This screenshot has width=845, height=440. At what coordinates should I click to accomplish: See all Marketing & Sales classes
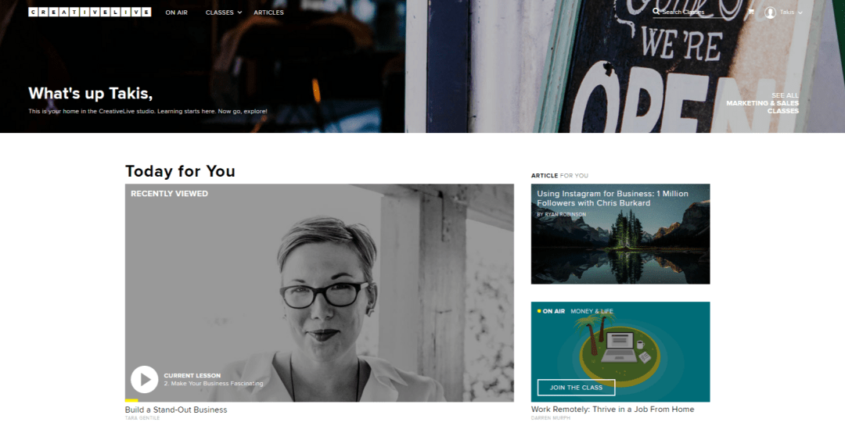coord(762,103)
